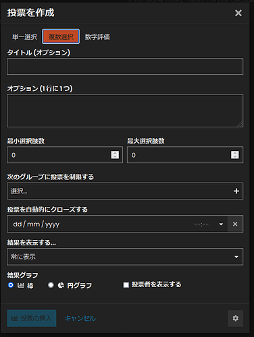This screenshot has width=254, height=337.
Task: Click the gear settings icon in footer
Action: pos(235,318)
